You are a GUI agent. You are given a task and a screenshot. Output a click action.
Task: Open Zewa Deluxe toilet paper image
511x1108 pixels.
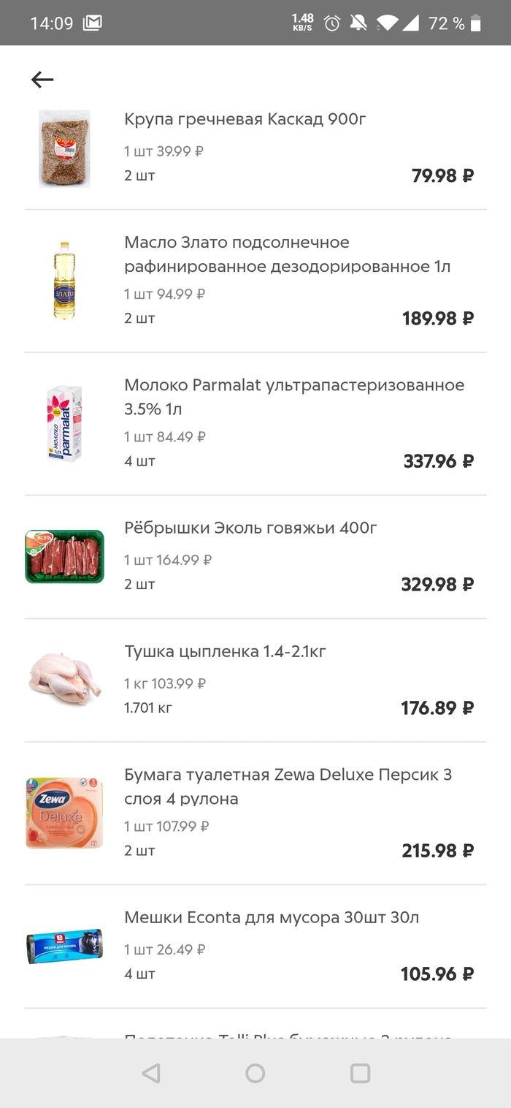coord(64,813)
